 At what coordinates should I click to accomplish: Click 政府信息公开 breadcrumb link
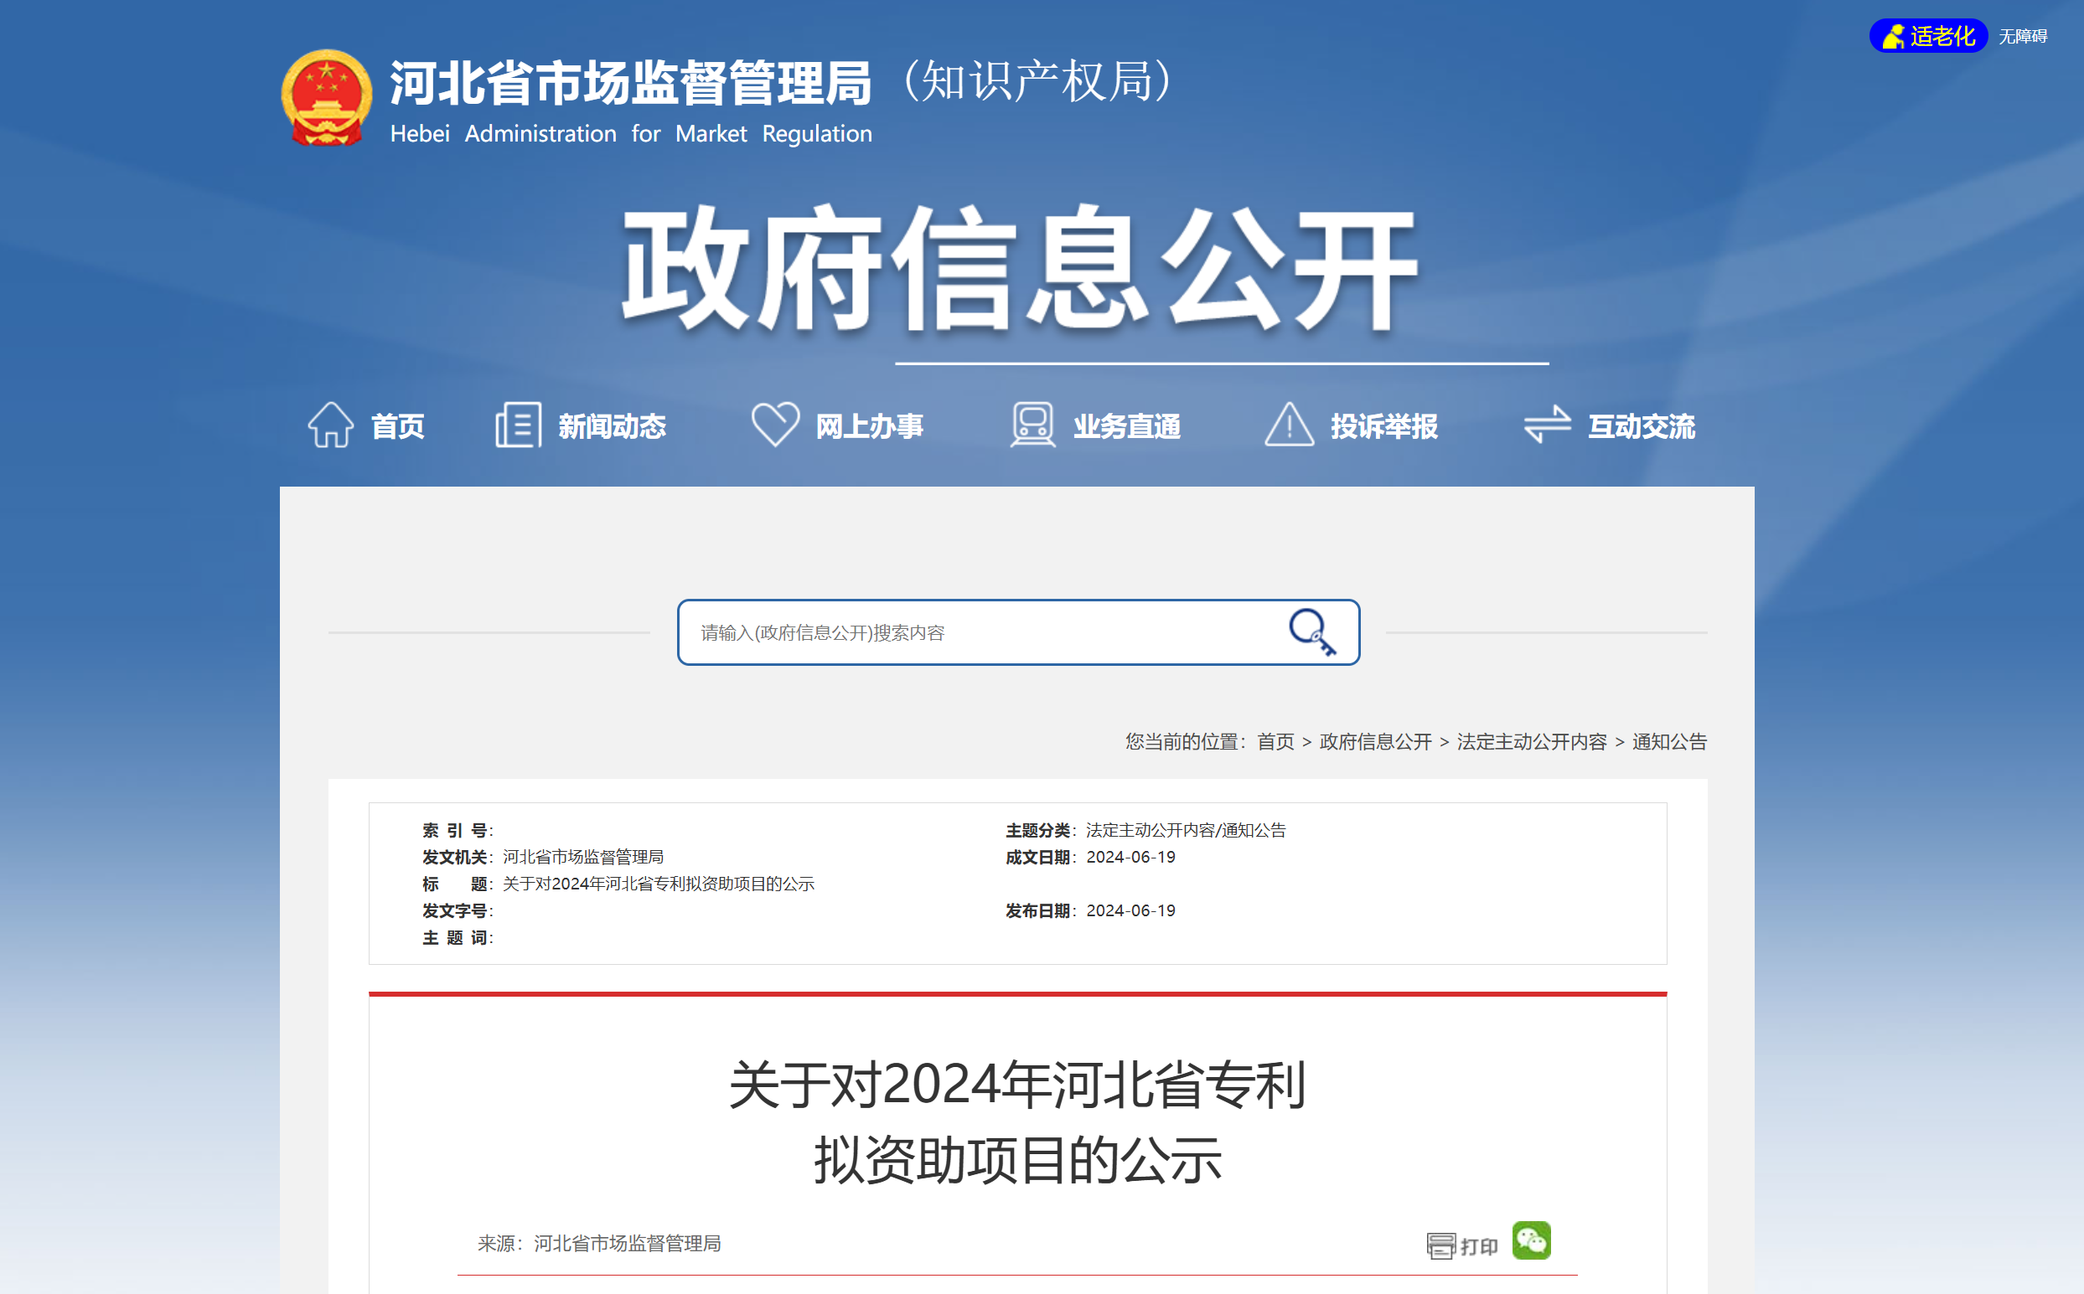pyautogui.click(x=1375, y=741)
